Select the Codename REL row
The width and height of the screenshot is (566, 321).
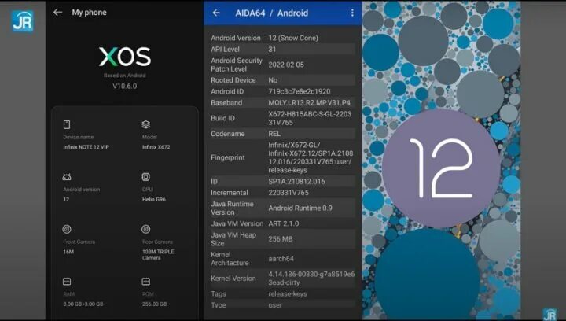(283, 134)
